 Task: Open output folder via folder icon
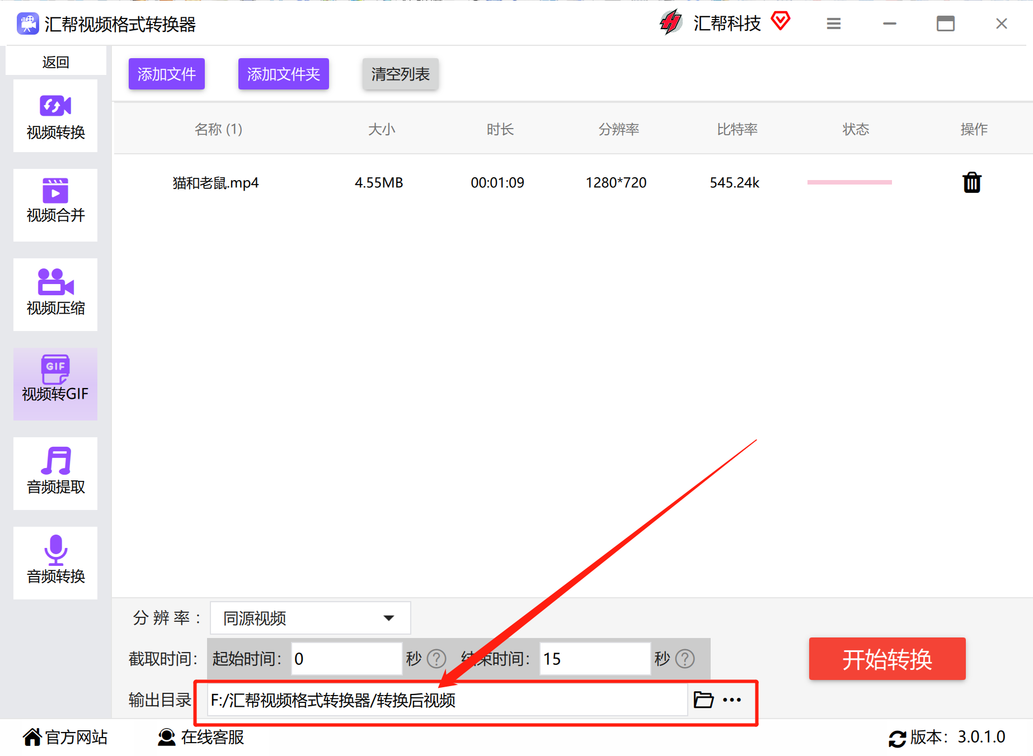point(703,700)
